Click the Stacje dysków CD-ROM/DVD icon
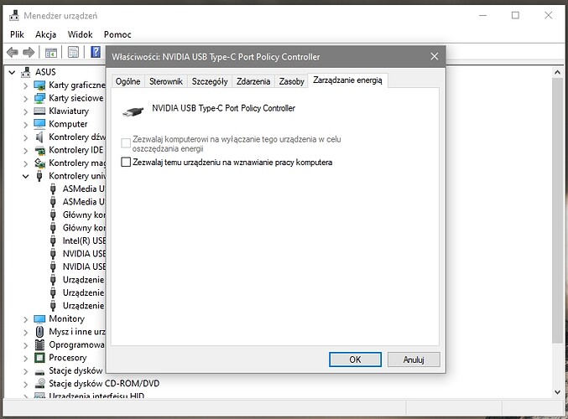This screenshot has width=568, height=419. [x=39, y=384]
